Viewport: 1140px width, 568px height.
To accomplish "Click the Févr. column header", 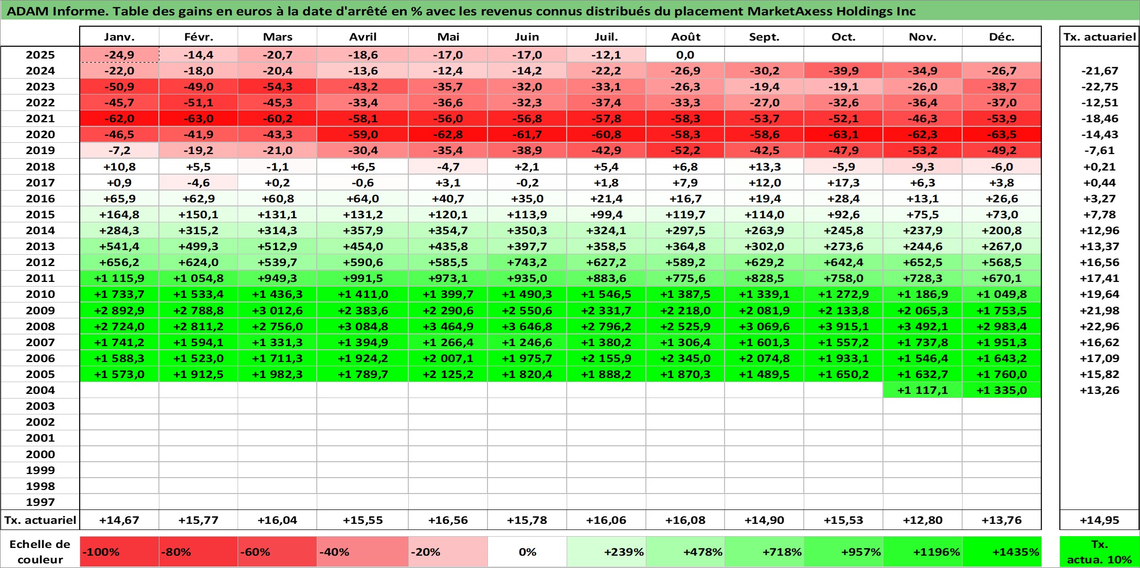I will [198, 36].
